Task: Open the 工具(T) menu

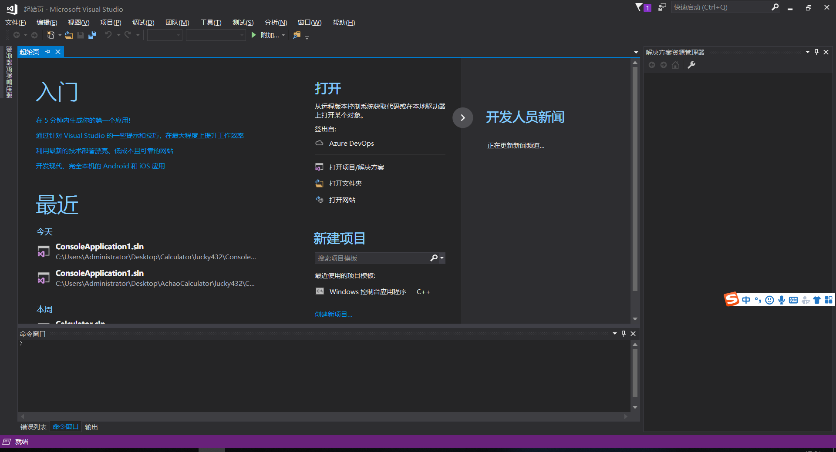Action: [211, 23]
